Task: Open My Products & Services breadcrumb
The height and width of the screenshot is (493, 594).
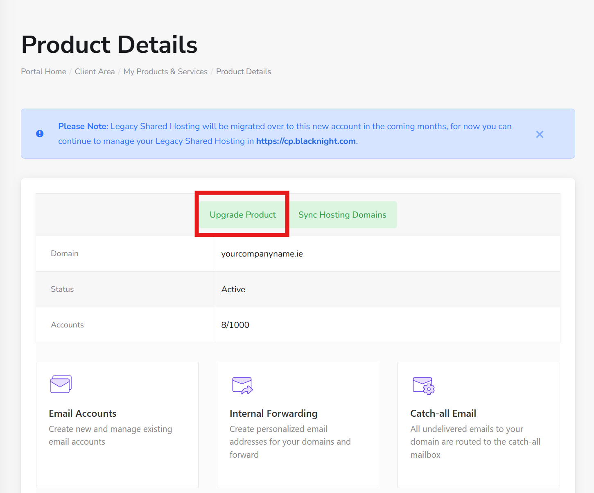Action: (x=165, y=72)
